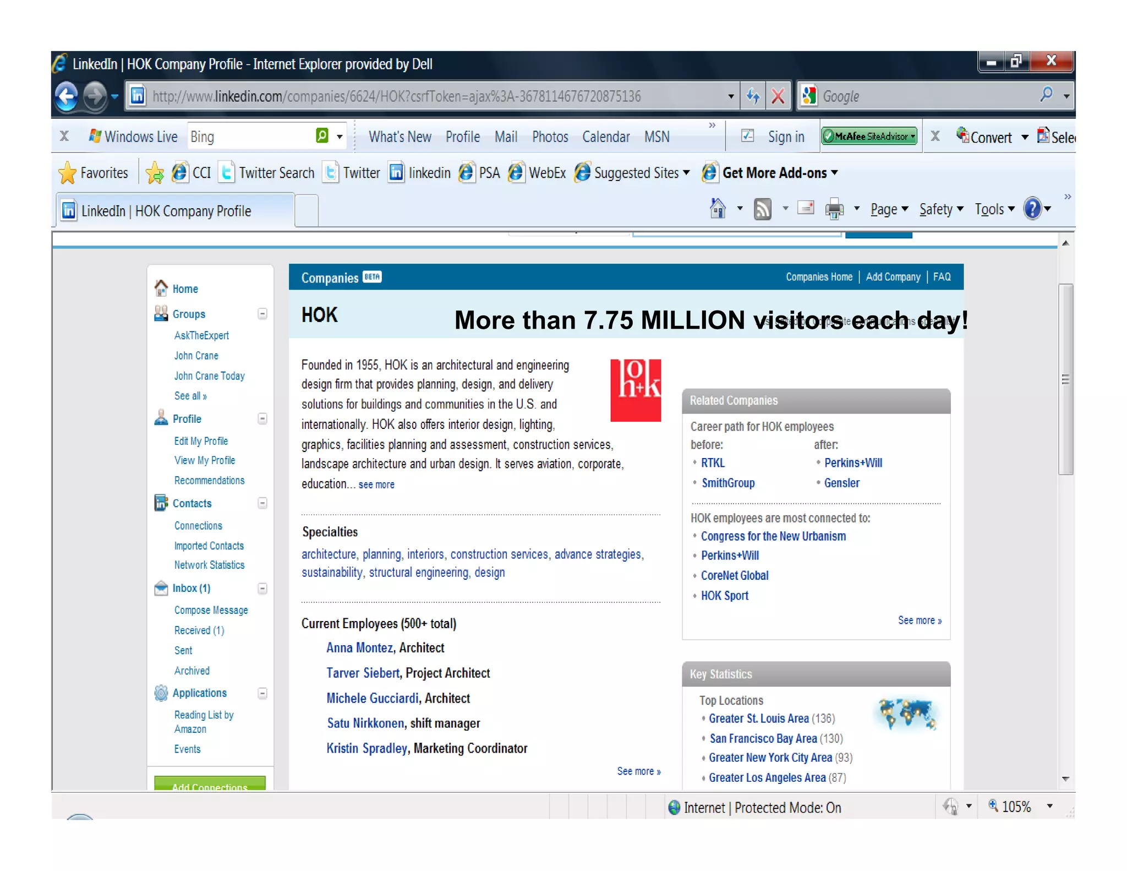1127x871 pixels.
Task: Open the Safety menu
Action: (941, 209)
